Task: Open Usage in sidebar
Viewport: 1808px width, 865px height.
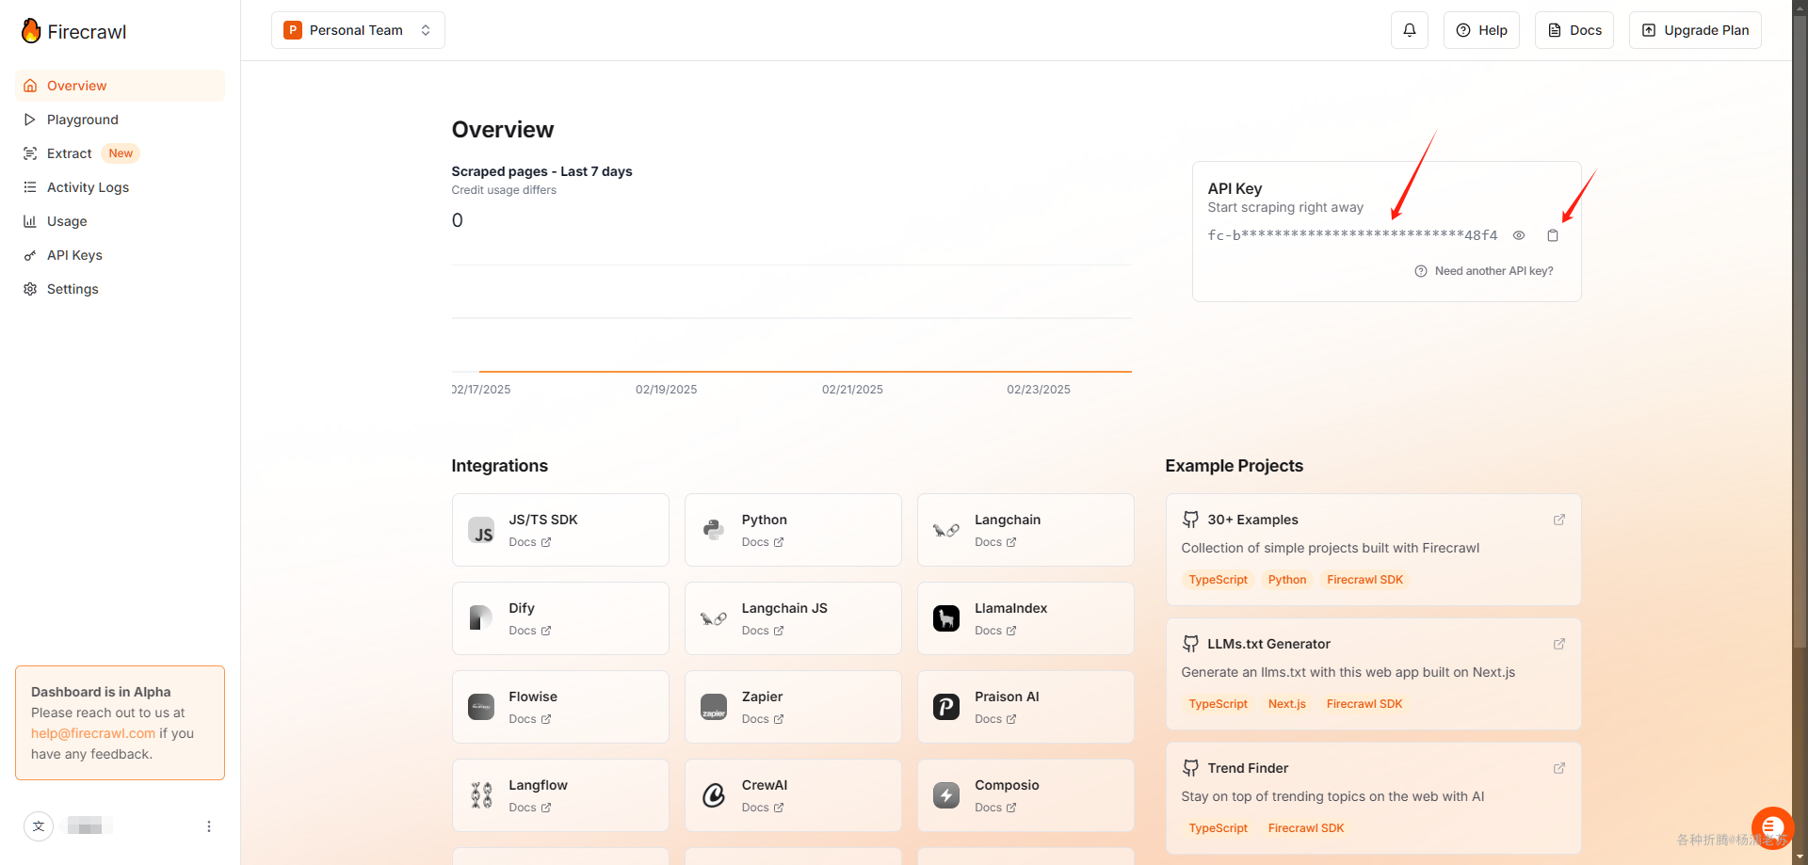Action: [120, 221]
